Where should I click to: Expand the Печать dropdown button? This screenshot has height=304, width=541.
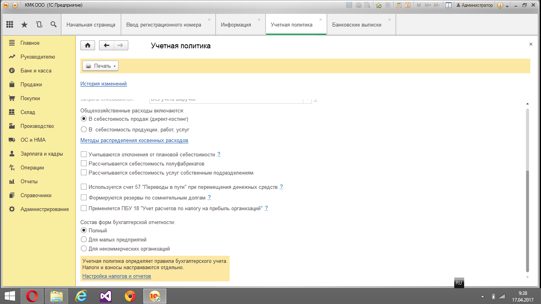[x=100, y=66]
